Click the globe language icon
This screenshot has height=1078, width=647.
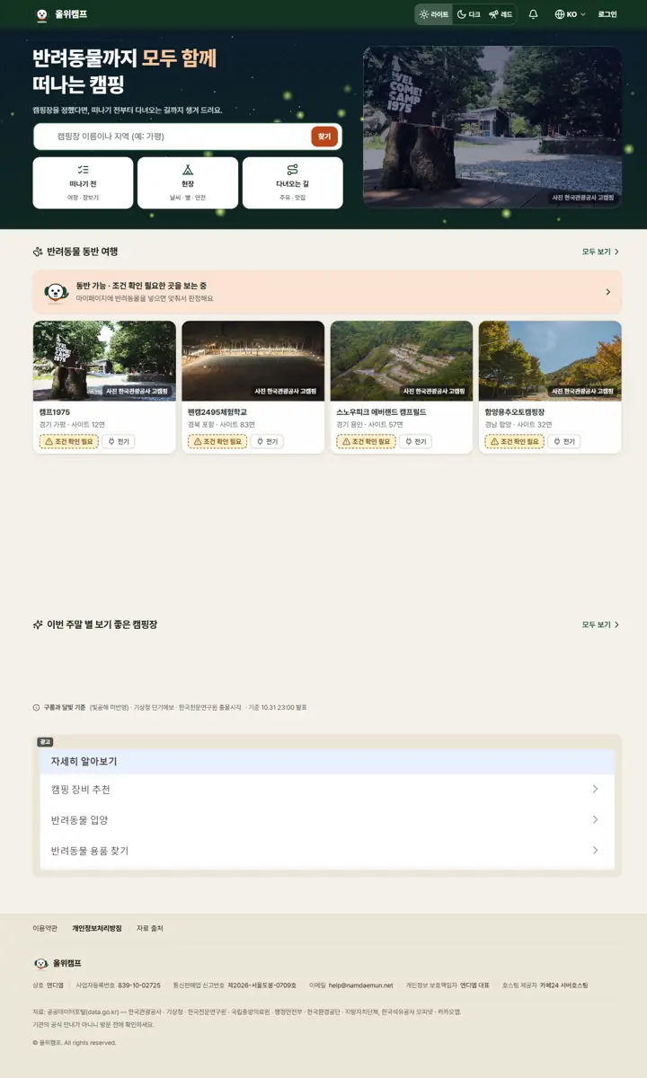coord(560,14)
